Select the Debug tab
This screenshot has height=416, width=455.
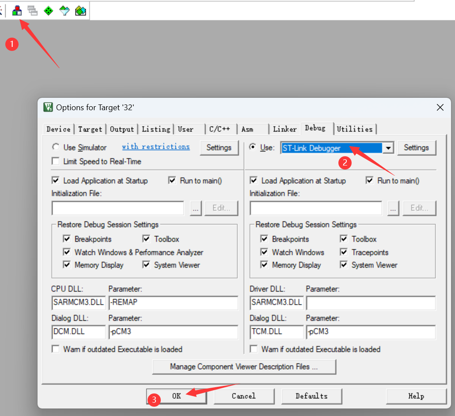(317, 128)
